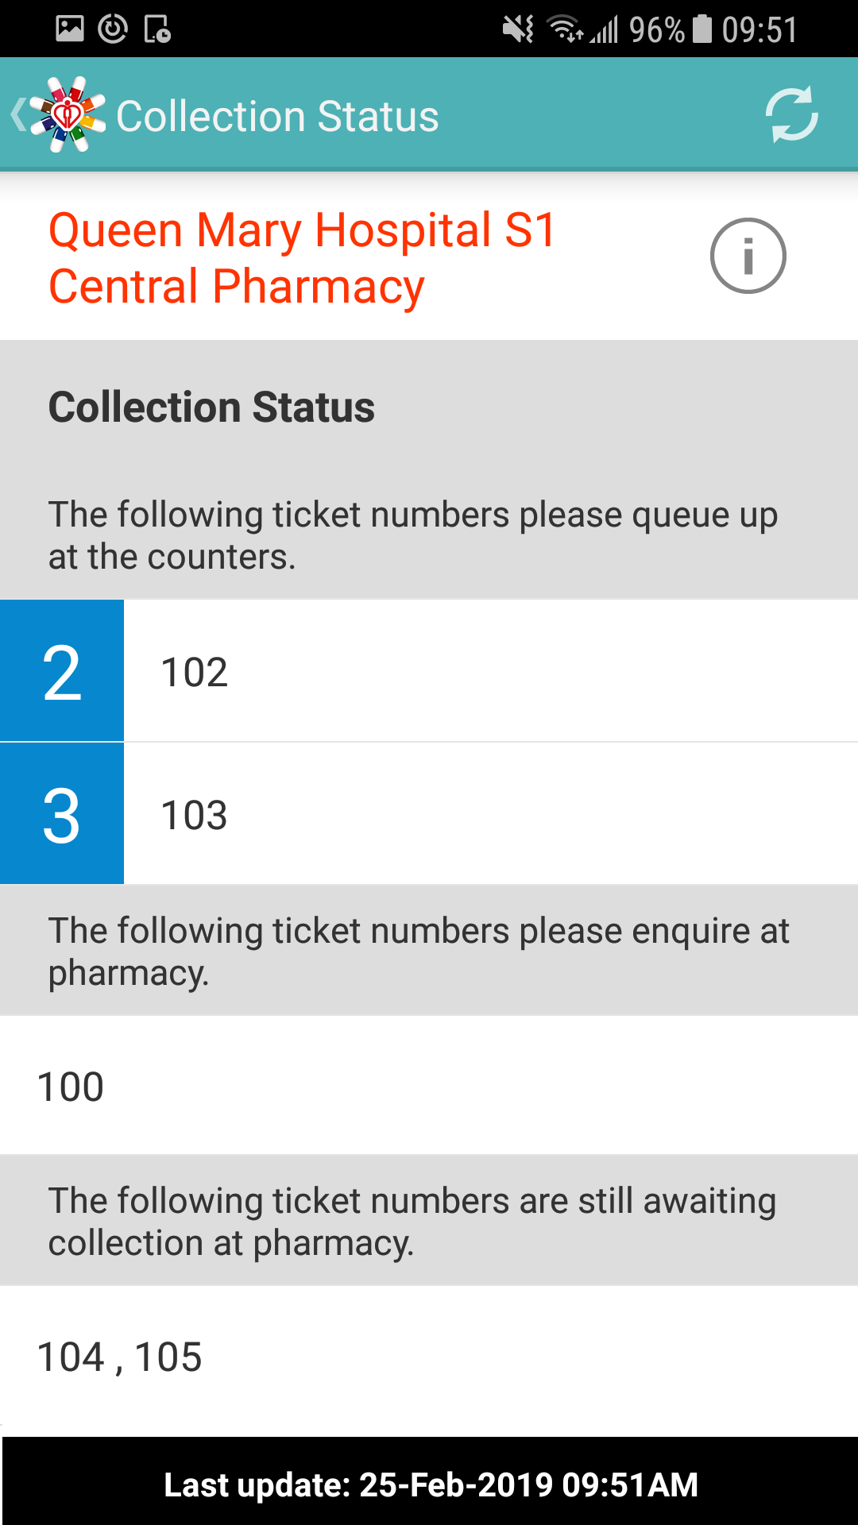Tap the screen-lock notification icon
The width and height of the screenshot is (858, 1525).
[x=157, y=29]
